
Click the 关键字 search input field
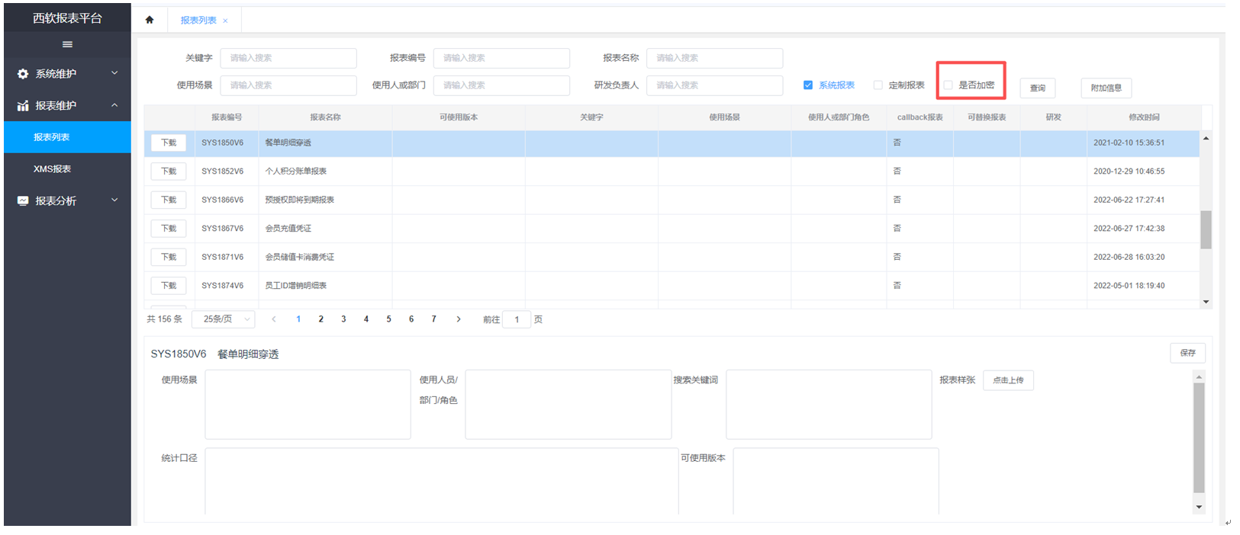288,58
